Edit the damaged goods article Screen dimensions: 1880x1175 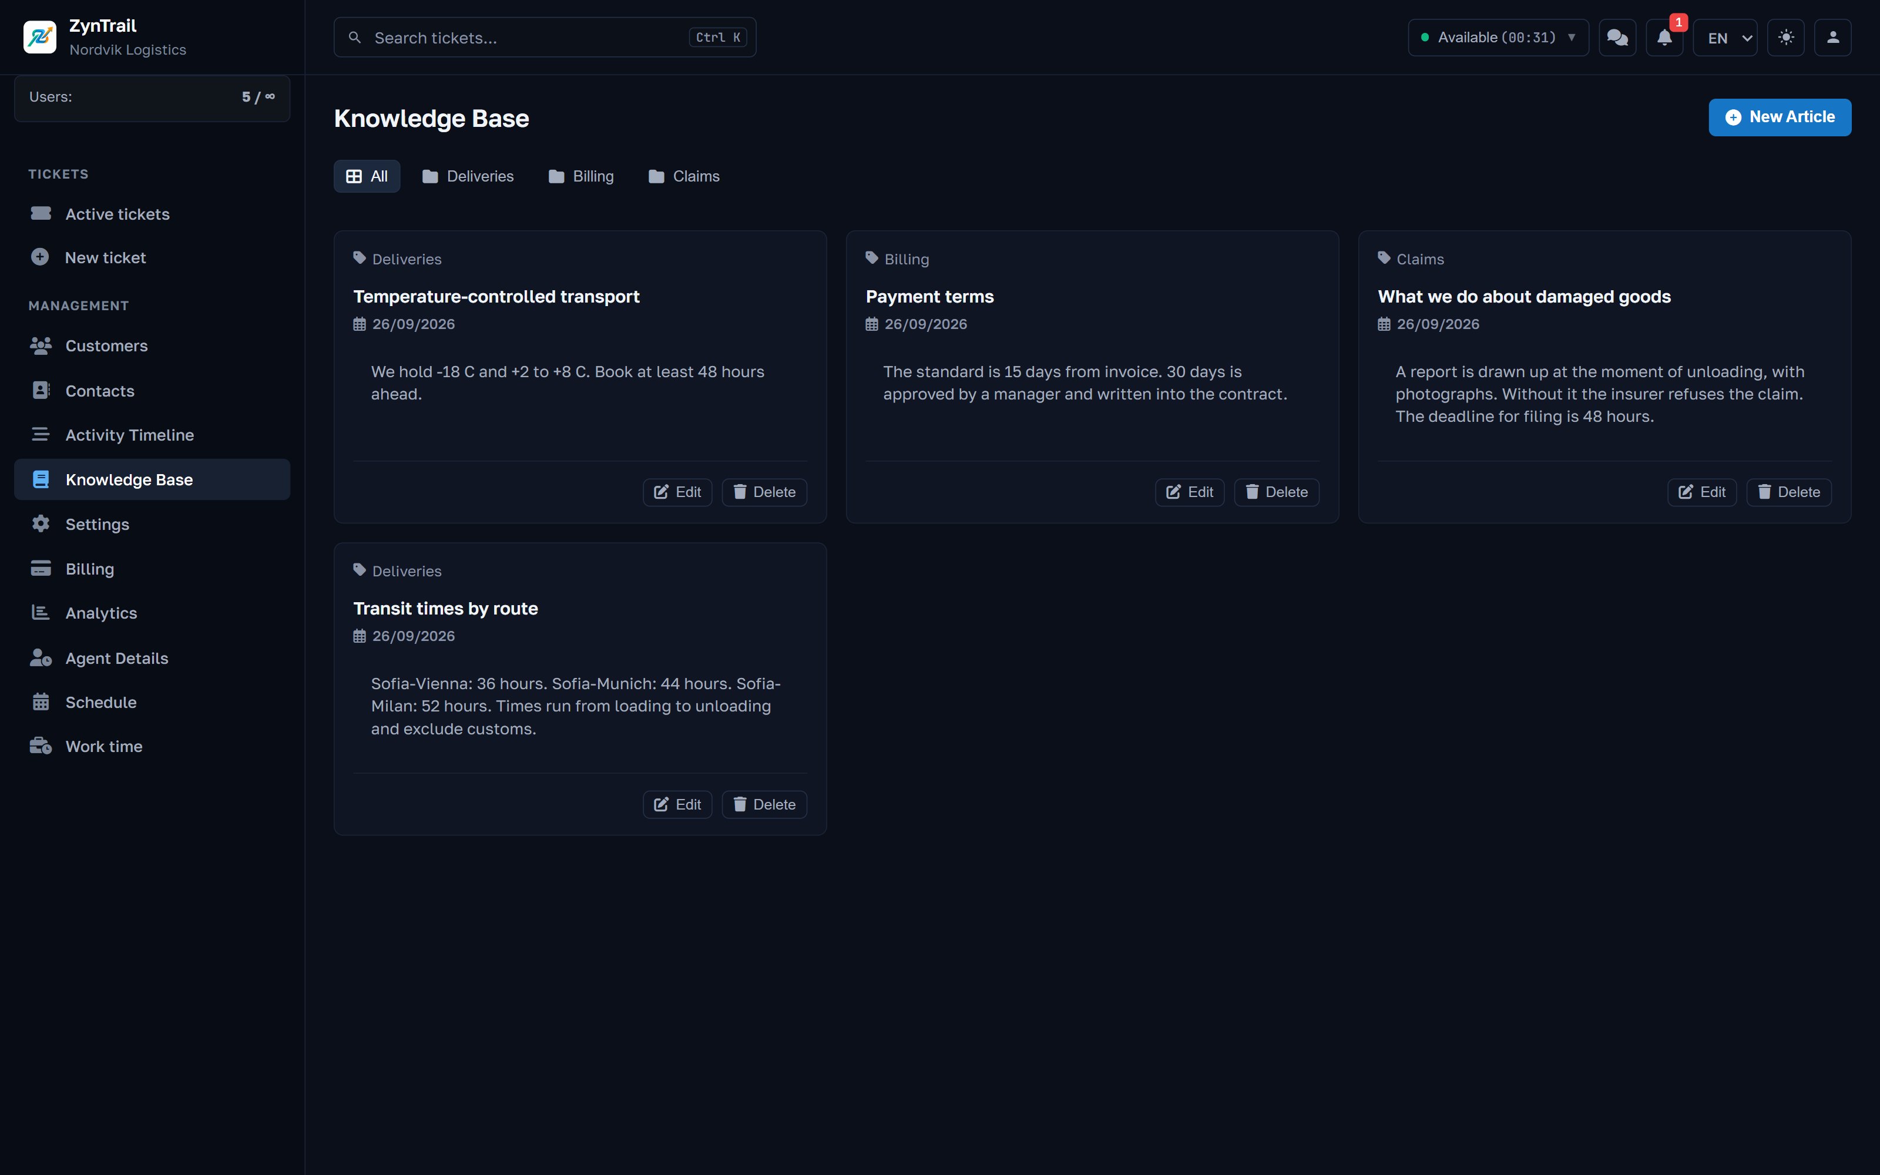pyautogui.click(x=1701, y=492)
